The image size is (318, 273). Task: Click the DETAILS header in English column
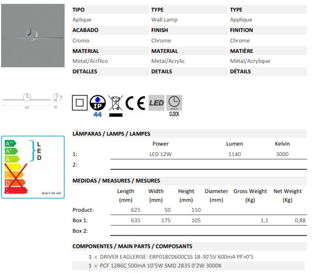pyautogui.click(x=162, y=72)
